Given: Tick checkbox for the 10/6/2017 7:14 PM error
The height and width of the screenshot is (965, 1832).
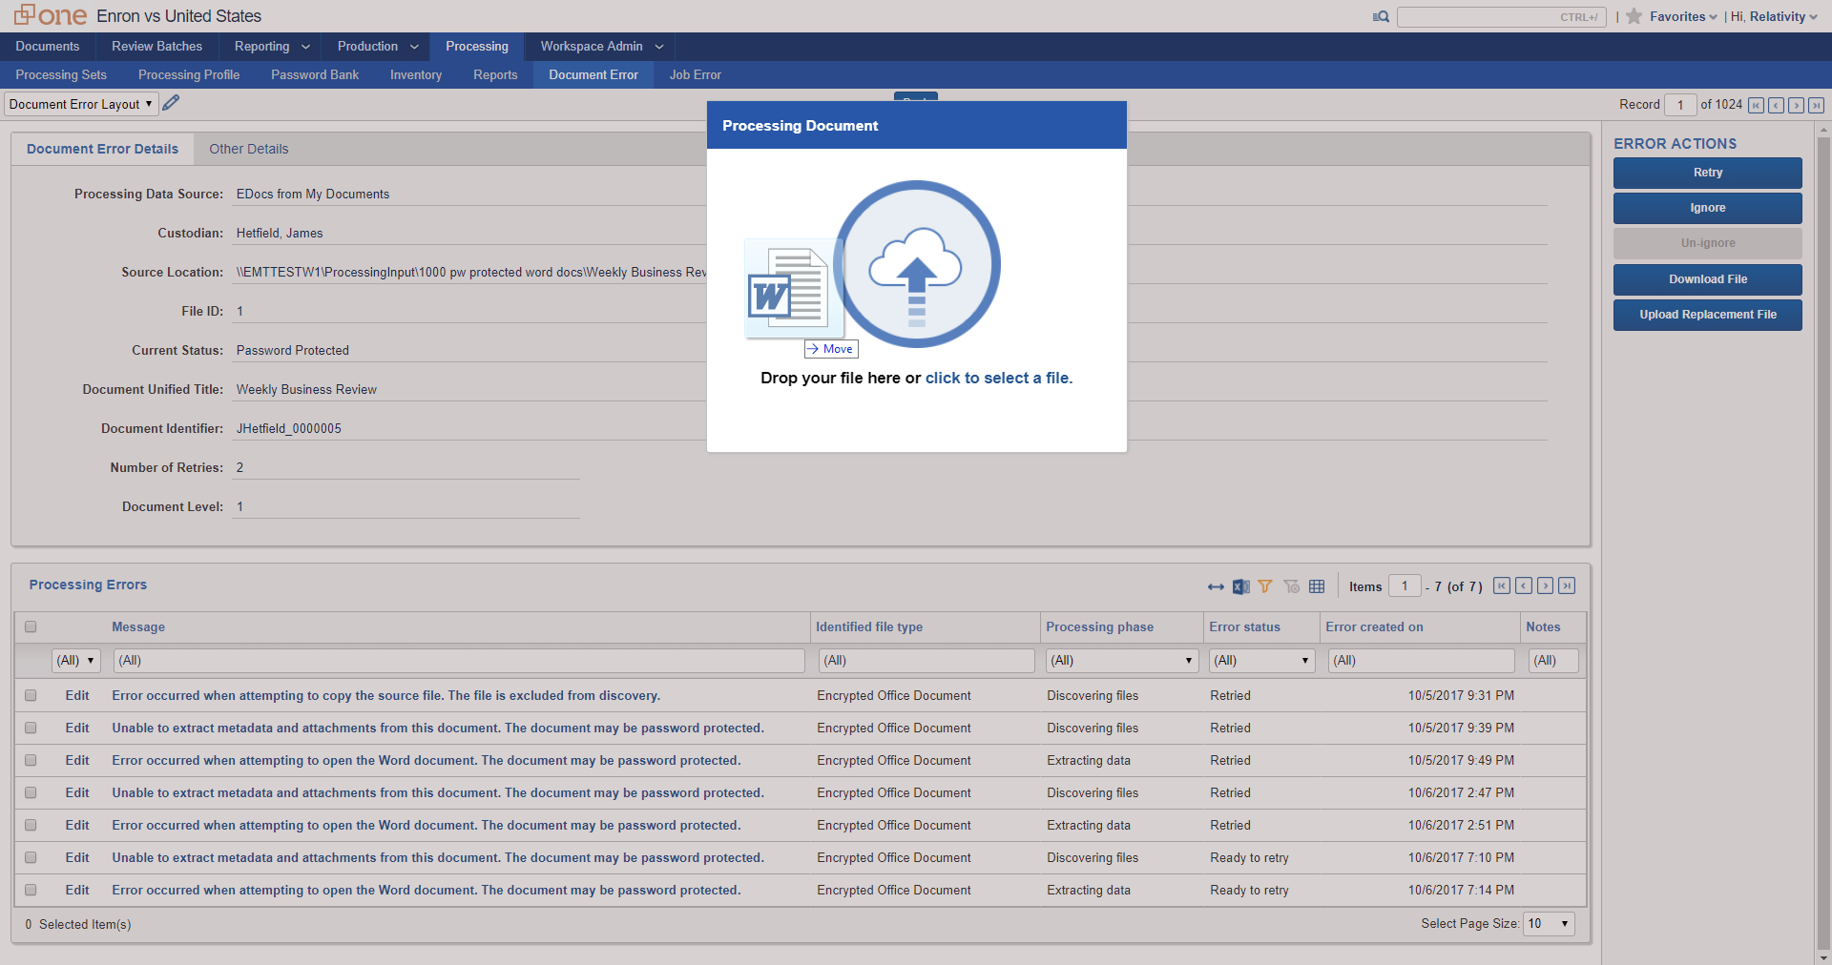Looking at the screenshot, I should click(31, 891).
